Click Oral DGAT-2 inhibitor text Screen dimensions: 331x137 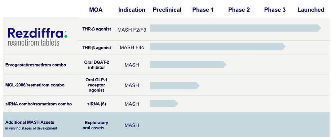point(97,65)
